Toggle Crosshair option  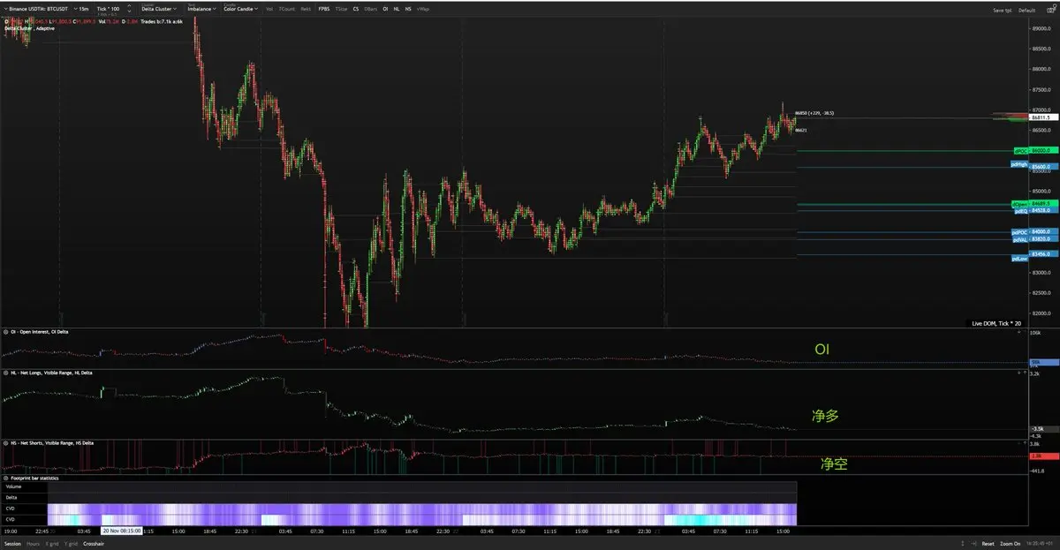(x=94, y=544)
